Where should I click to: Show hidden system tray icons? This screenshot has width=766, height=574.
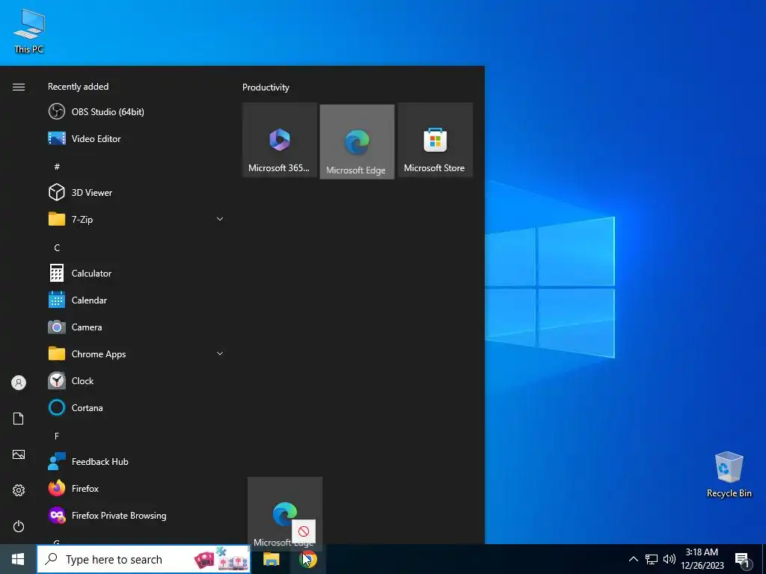coord(633,559)
